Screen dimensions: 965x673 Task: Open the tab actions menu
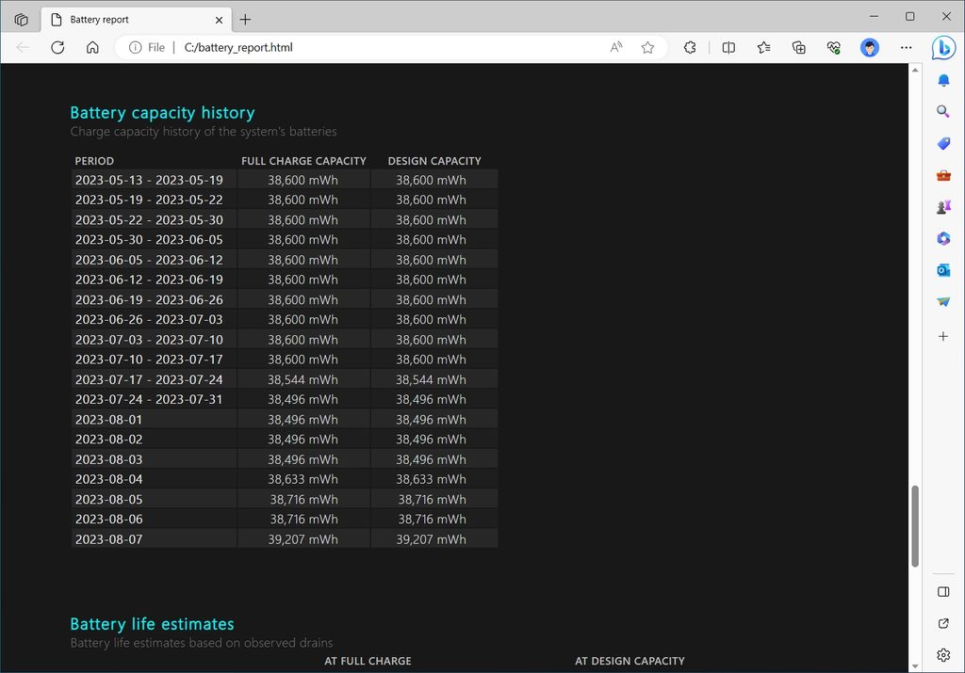[x=21, y=19]
